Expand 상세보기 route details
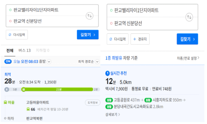Viewport: 207px width, 124px height. 113,114
